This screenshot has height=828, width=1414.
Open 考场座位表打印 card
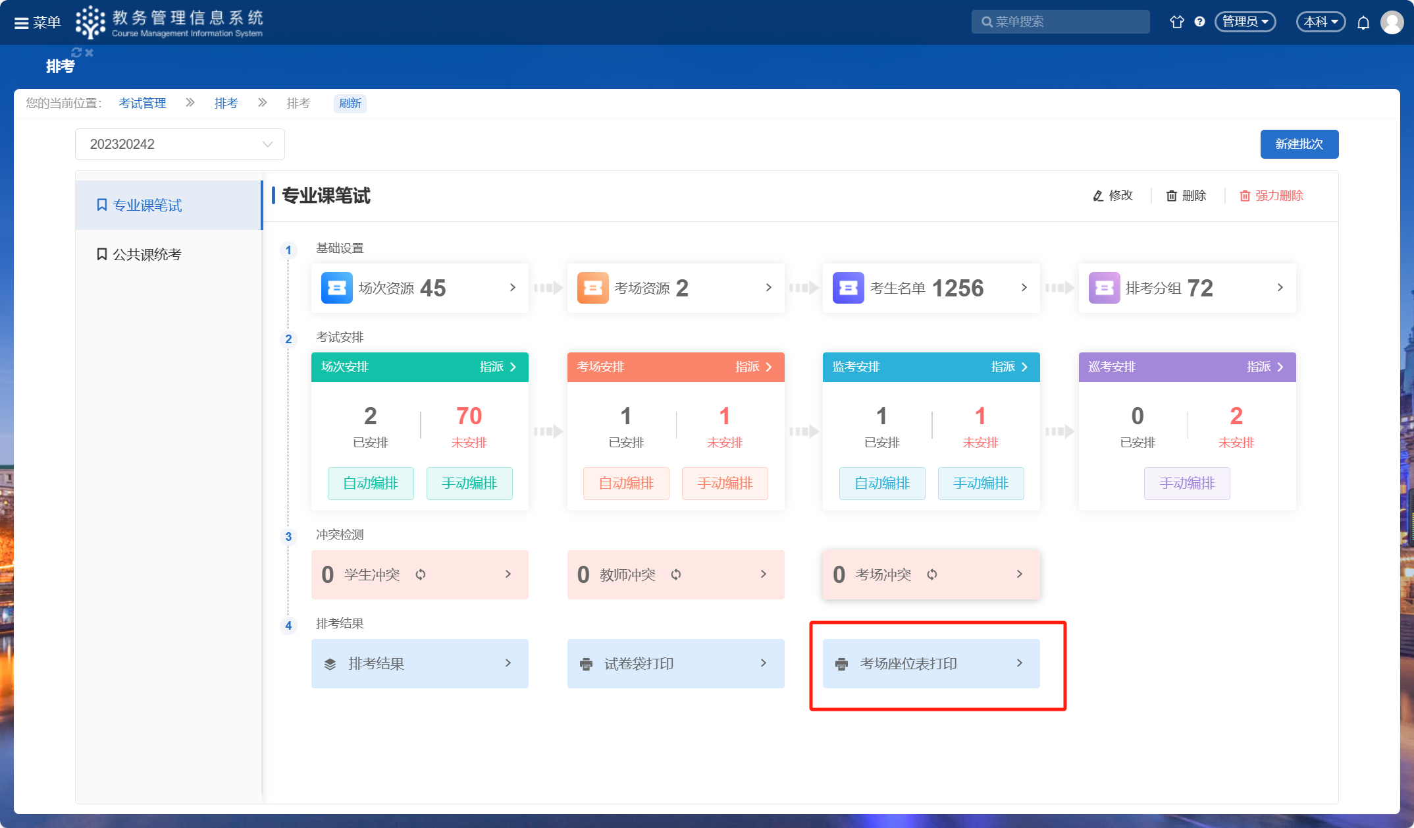(x=931, y=663)
